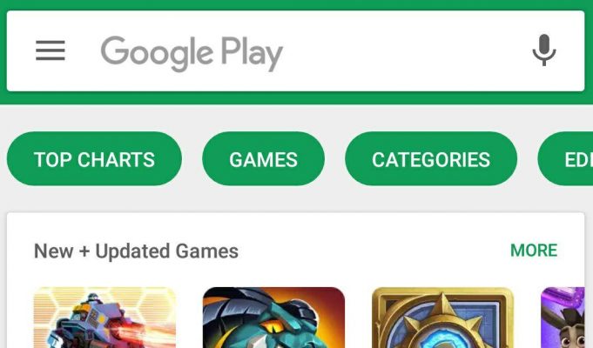Click MORE next to New + Updated Games

pos(534,251)
